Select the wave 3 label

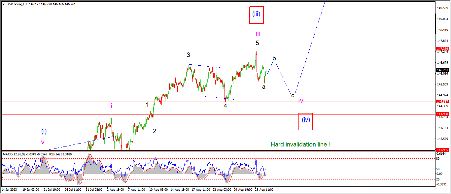[188, 55]
